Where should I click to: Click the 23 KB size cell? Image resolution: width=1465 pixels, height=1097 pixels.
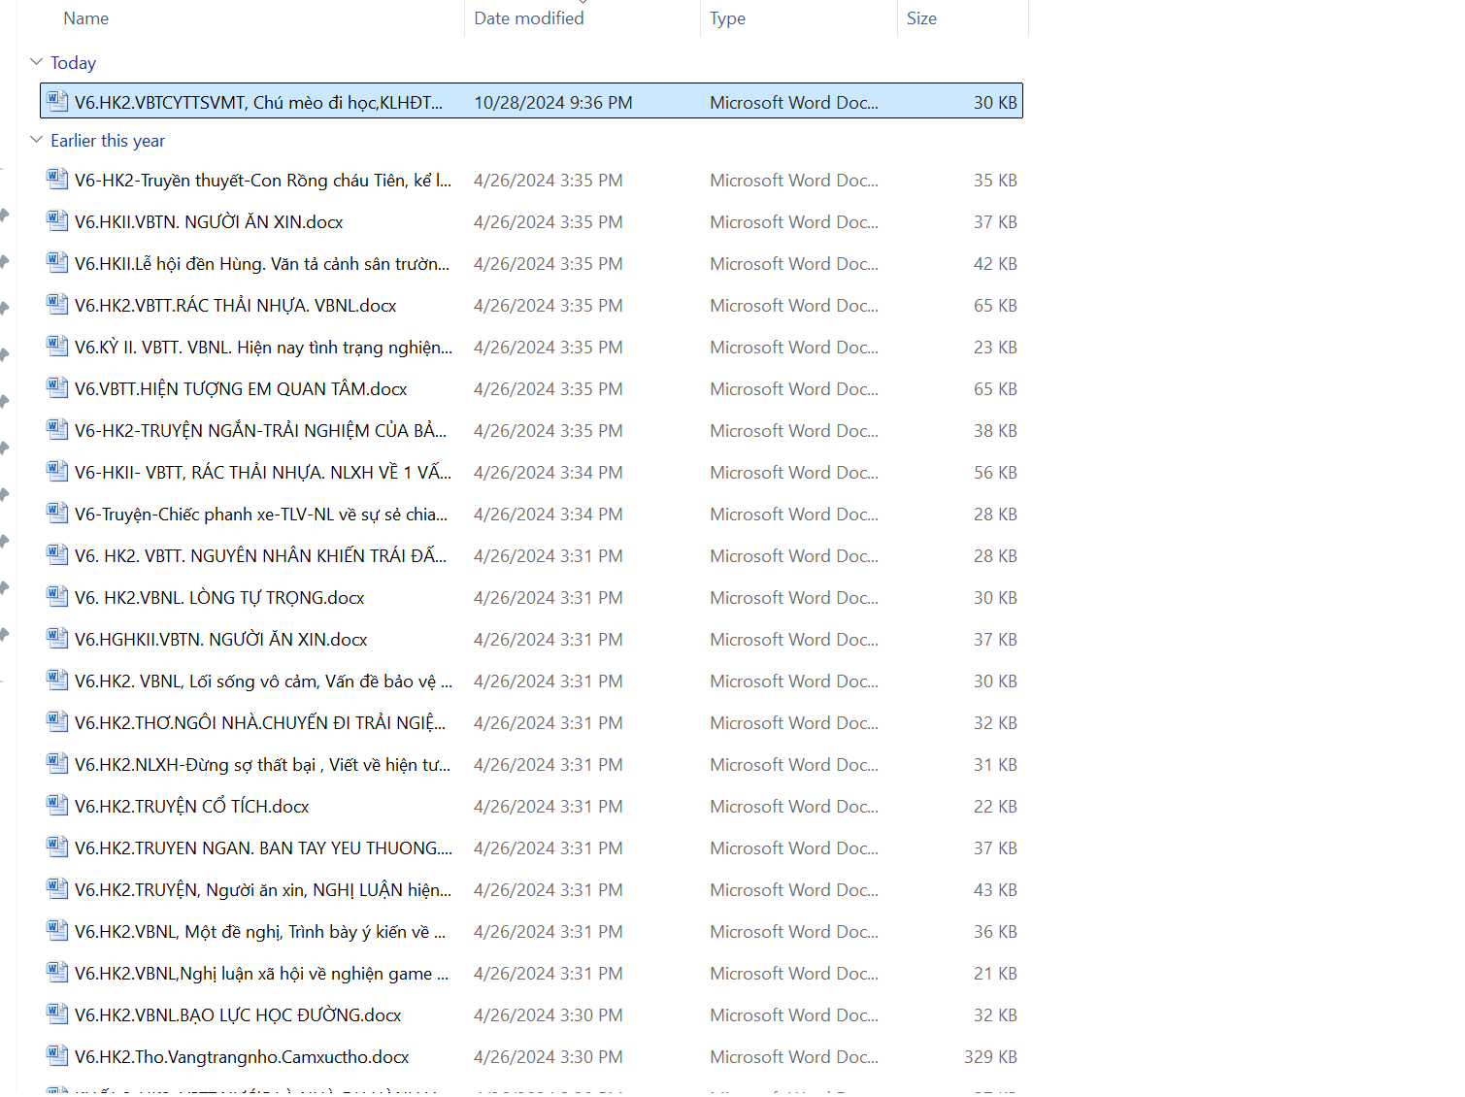coord(995,348)
